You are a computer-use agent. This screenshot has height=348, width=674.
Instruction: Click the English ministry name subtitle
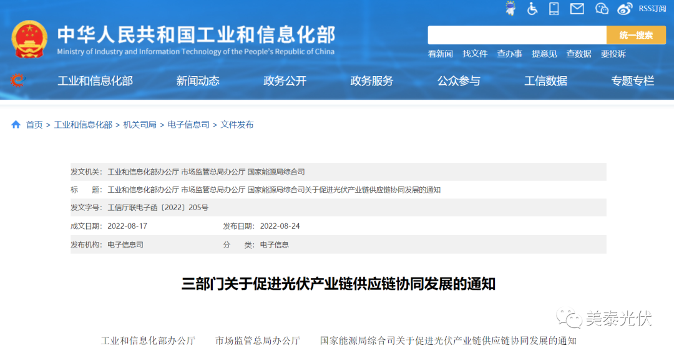pyautogui.click(x=195, y=52)
